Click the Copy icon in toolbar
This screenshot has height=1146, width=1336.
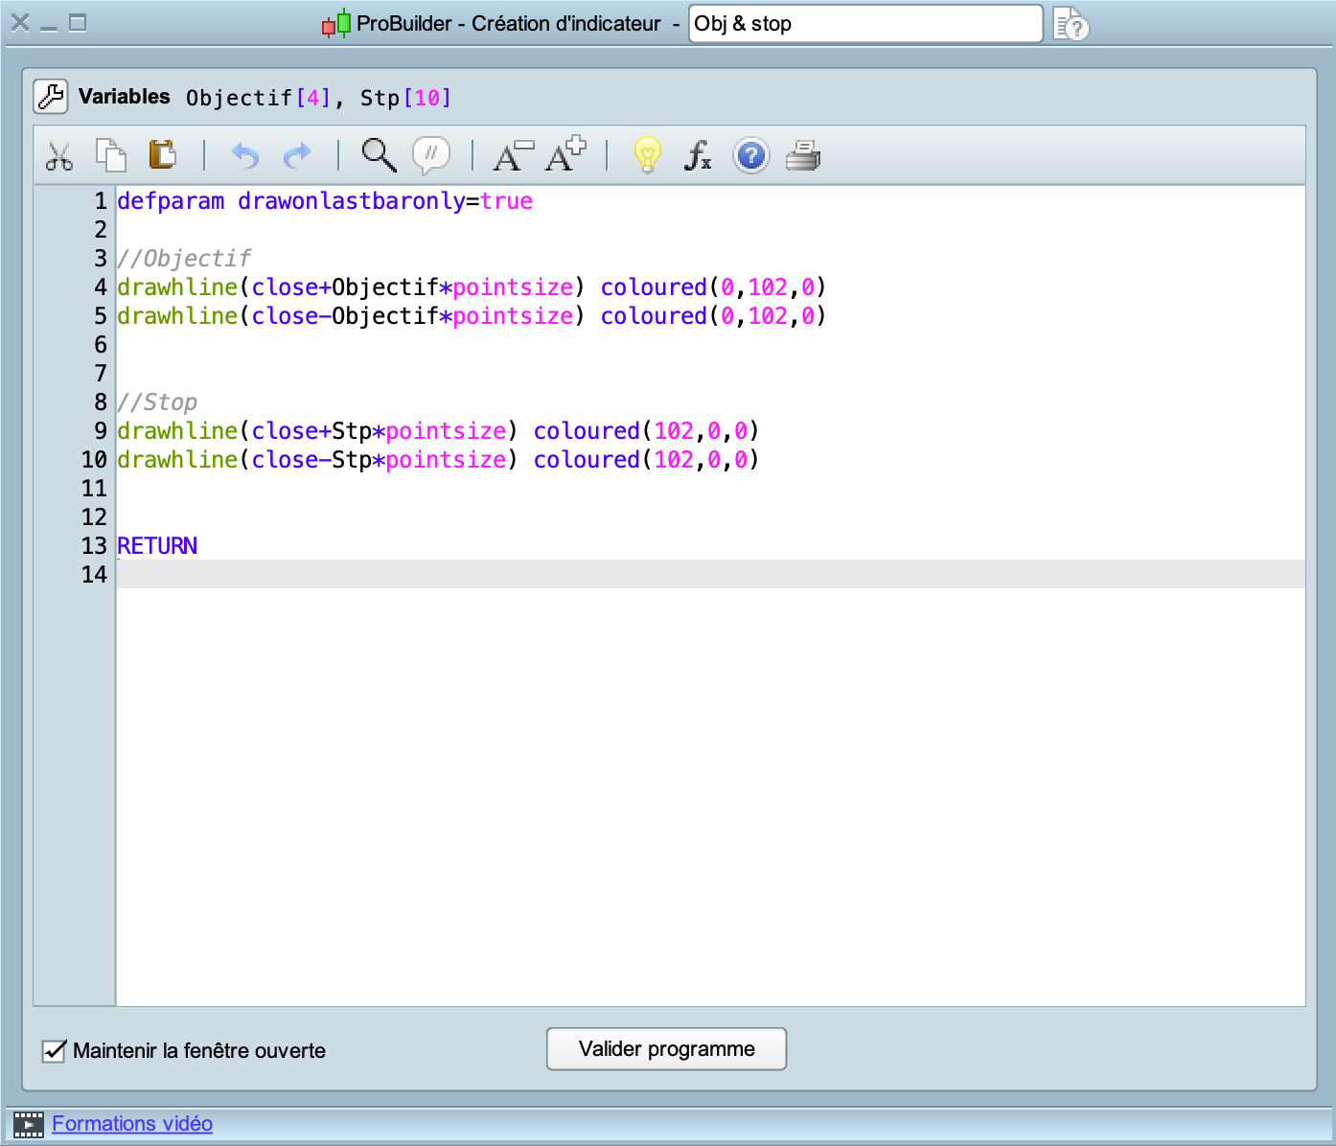pos(111,155)
